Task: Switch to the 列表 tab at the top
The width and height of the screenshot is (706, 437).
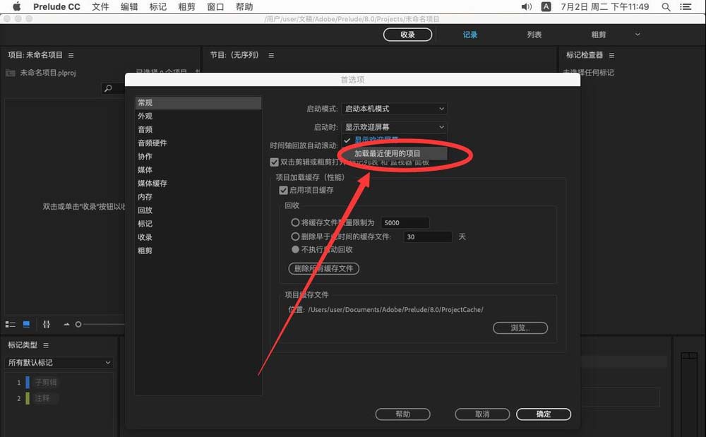Action: coord(534,33)
